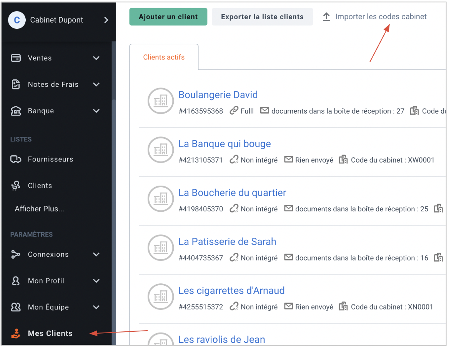Click Afficher Plus... in sidebar

point(40,209)
